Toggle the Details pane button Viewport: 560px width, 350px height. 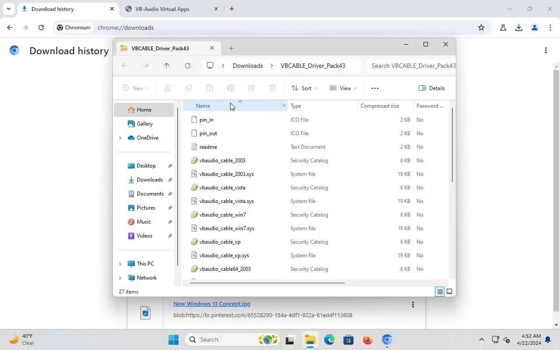(432, 88)
